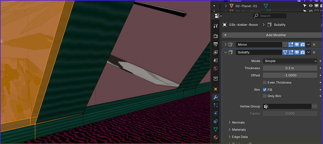Open the Collection properties tab

pos(215,79)
